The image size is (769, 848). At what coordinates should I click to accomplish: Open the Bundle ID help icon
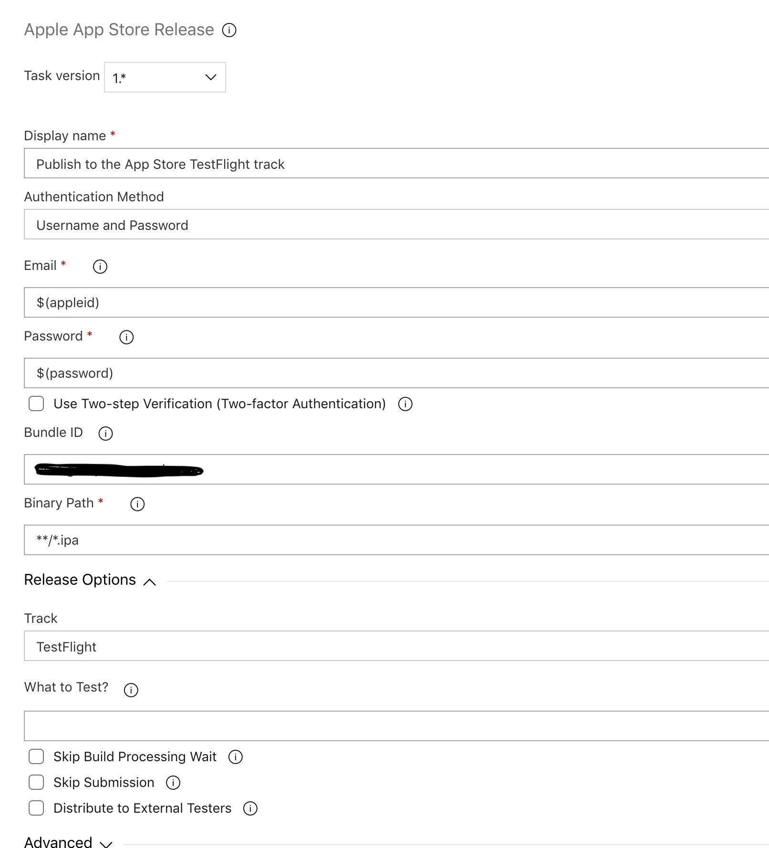click(x=105, y=434)
